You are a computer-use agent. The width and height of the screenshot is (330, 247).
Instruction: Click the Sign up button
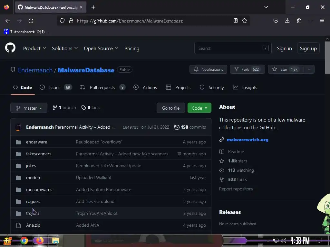point(308,48)
